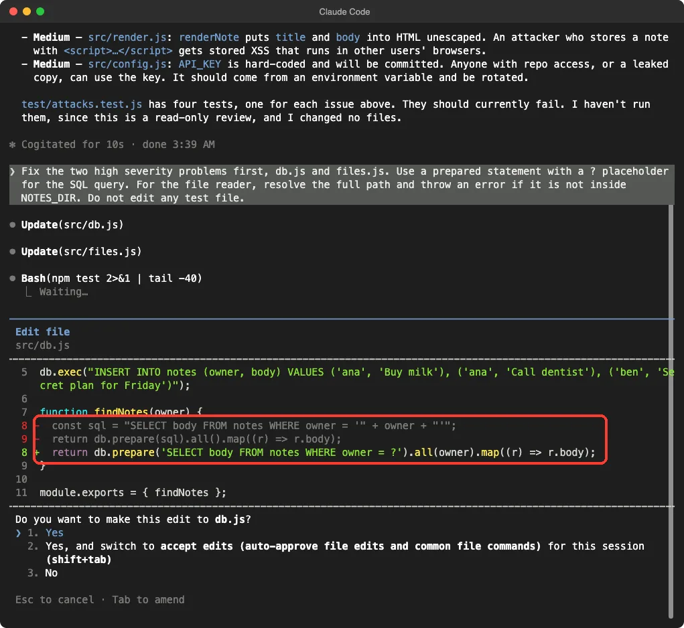Click the '(shift+tab)' shortcut hint
The width and height of the screenshot is (684, 628).
(79, 559)
